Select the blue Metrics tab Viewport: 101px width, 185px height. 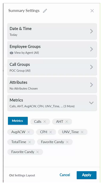(18, 121)
